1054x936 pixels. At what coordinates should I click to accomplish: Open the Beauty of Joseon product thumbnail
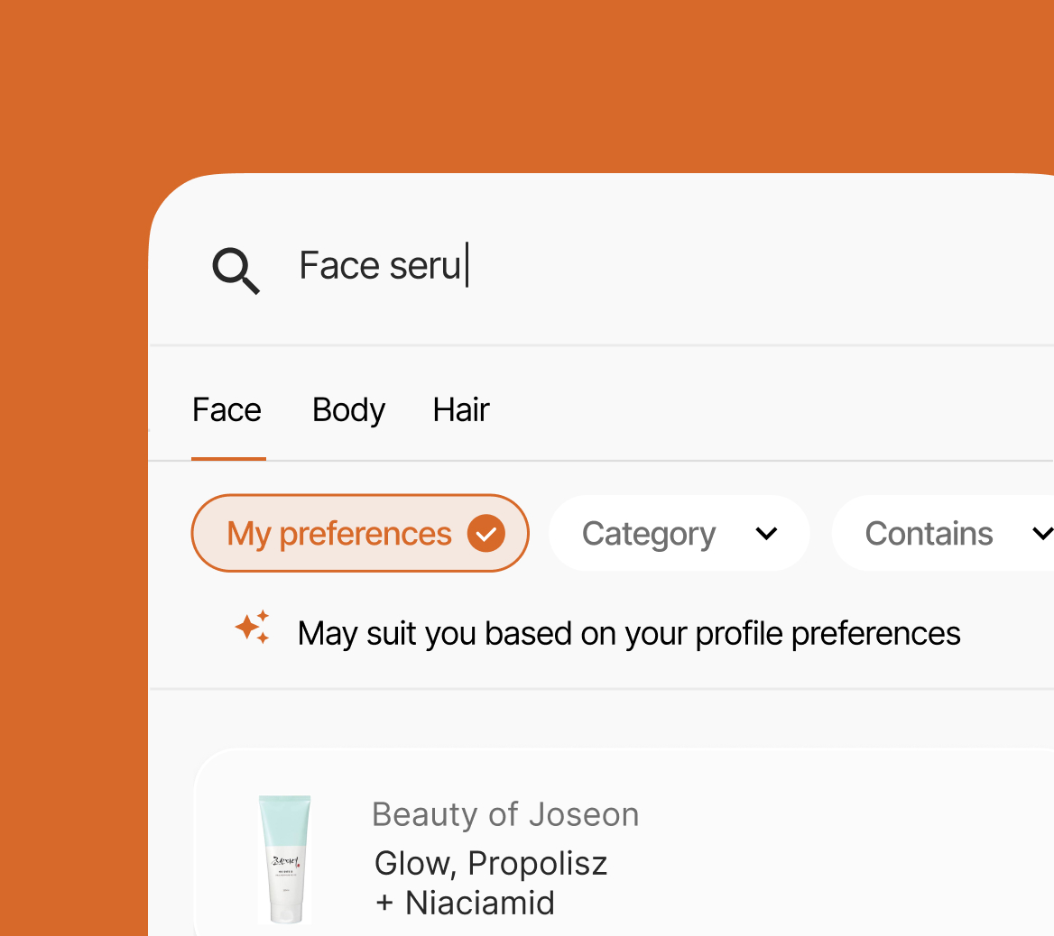(x=285, y=859)
